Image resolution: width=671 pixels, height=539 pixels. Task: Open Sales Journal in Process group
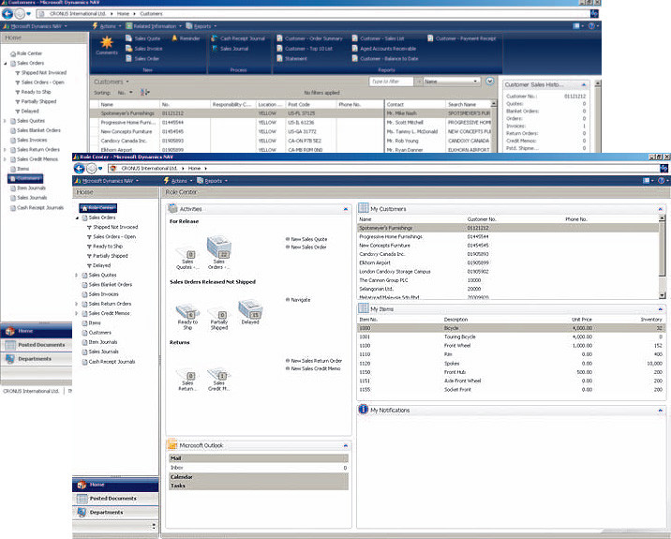click(231, 49)
